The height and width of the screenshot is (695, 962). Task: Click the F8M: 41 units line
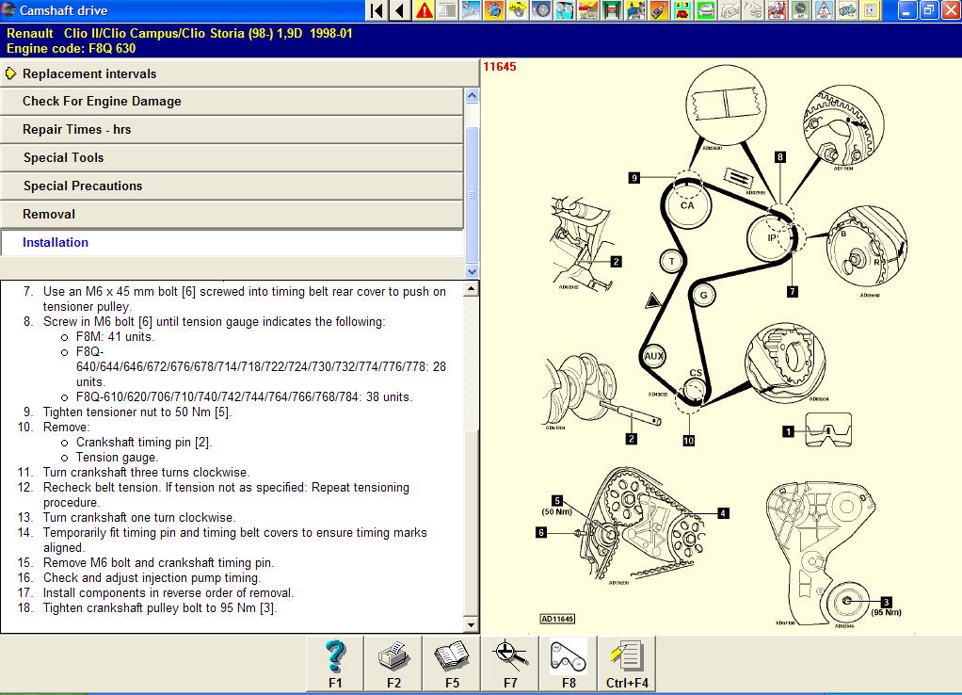(116, 336)
